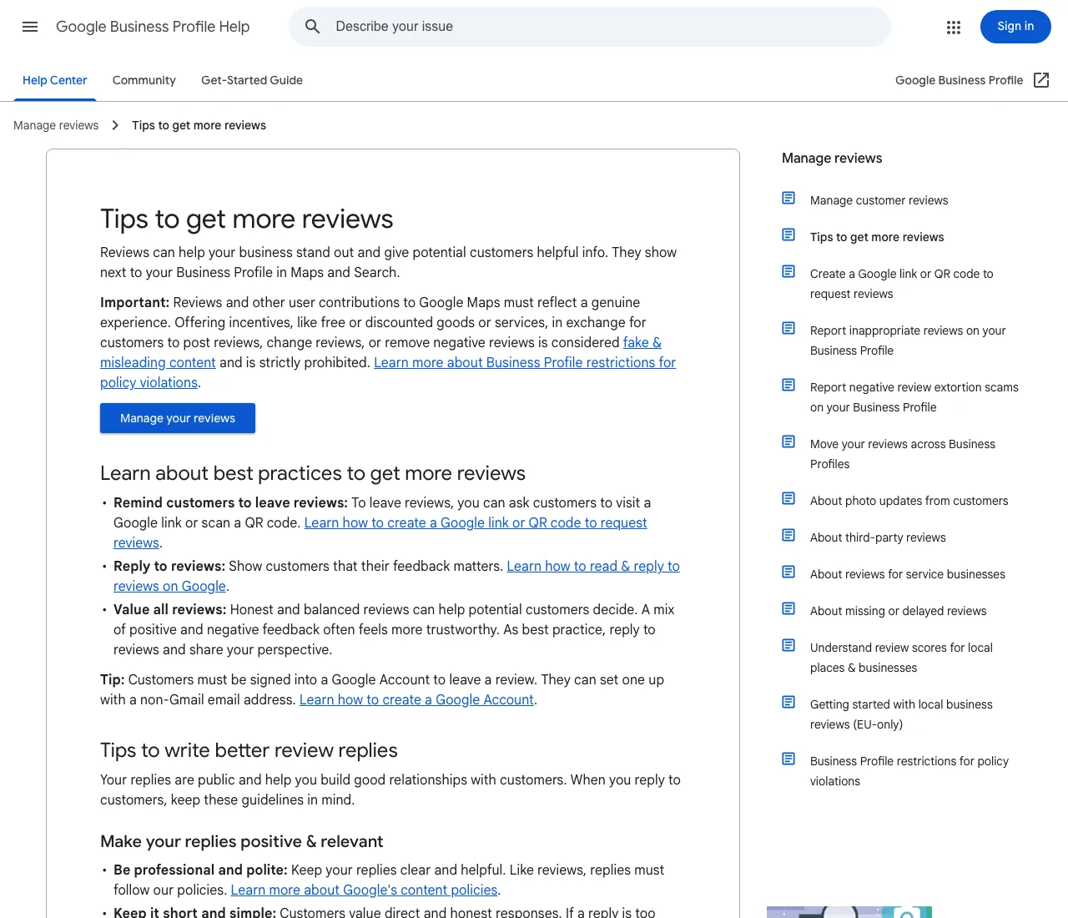Click the Tips to write better review replies heading

click(x=249, y=750)
